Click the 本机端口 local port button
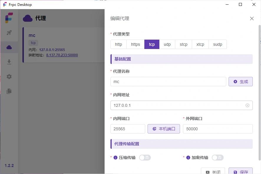The image size is (261, 174). [x=163, y=129]
